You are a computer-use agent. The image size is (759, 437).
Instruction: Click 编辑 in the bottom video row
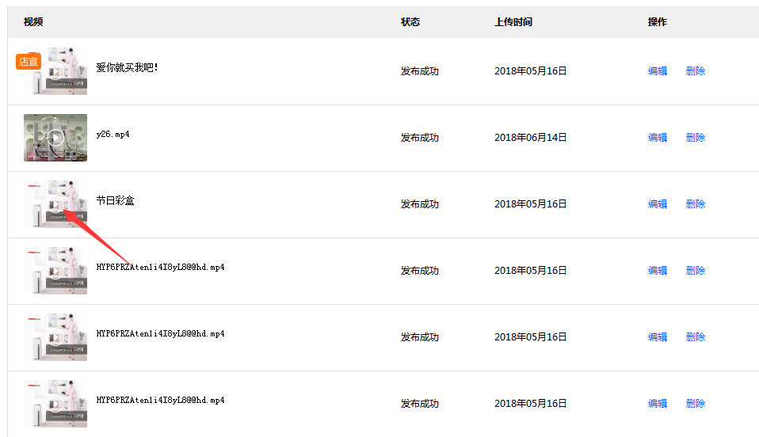(x=658, y=404)
